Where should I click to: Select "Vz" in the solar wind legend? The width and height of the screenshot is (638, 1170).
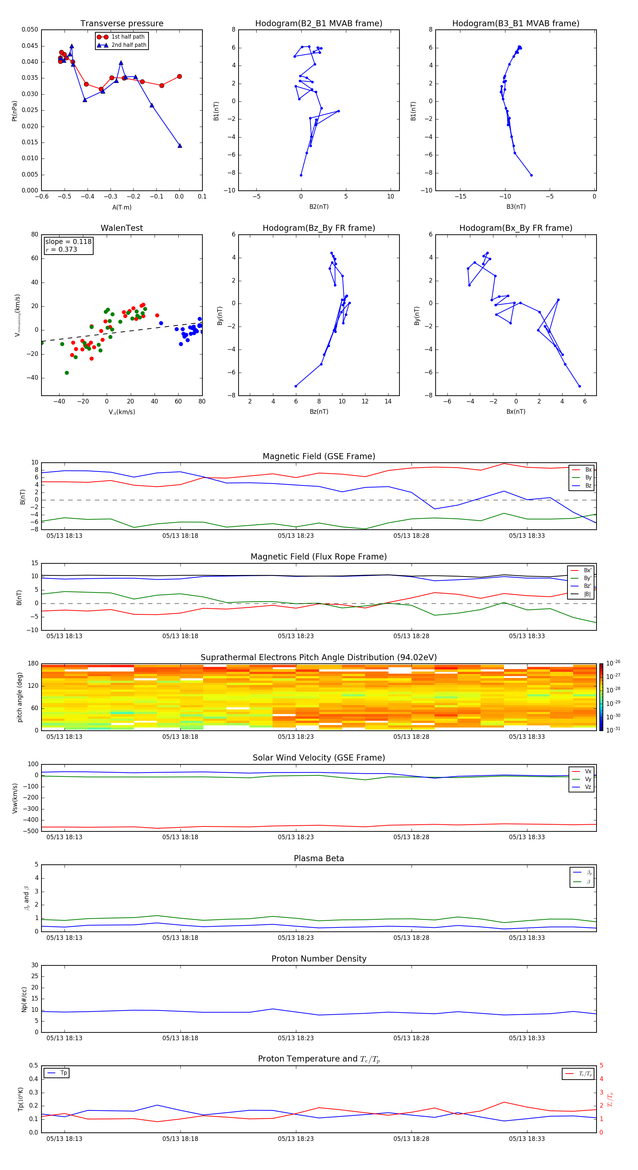582,787
